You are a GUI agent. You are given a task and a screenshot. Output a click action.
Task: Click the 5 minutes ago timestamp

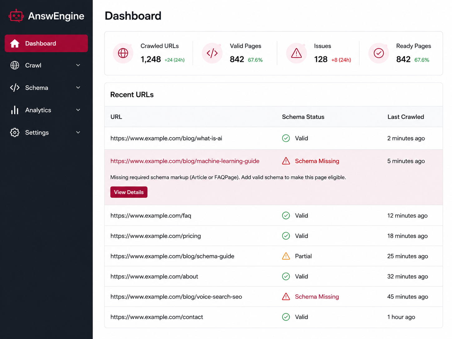coord(406,161)
